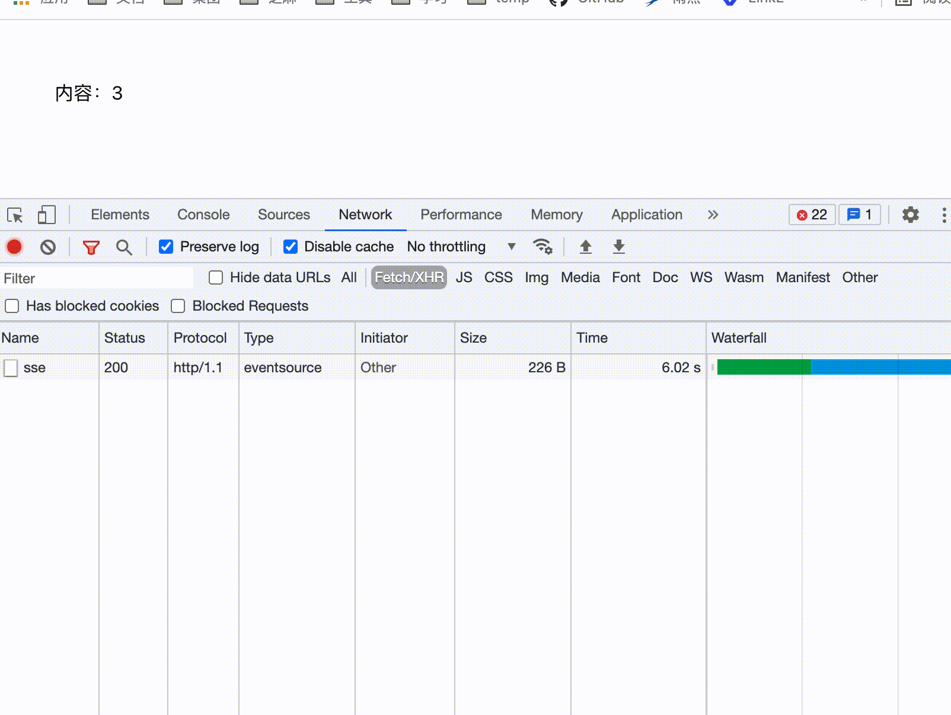Open the No throttling dropdown

461,247
